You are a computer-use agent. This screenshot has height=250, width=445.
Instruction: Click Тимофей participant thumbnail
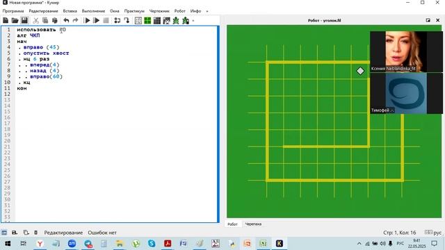click(x=406, y=93)
